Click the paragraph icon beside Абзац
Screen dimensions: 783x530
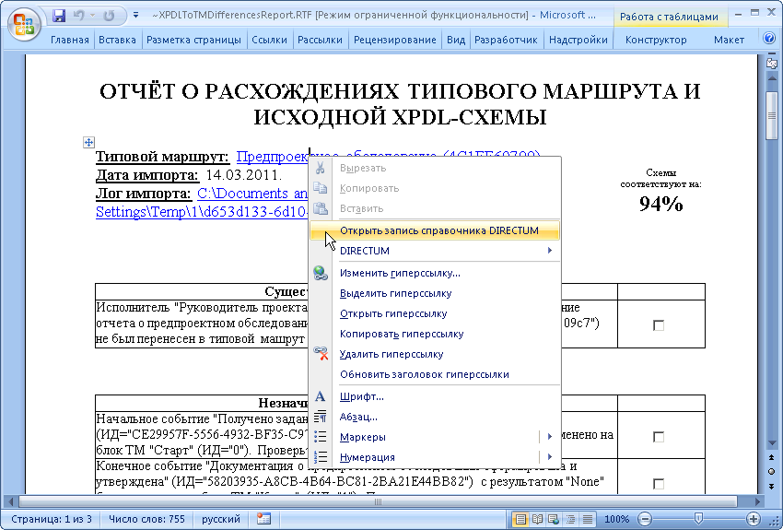320,417
